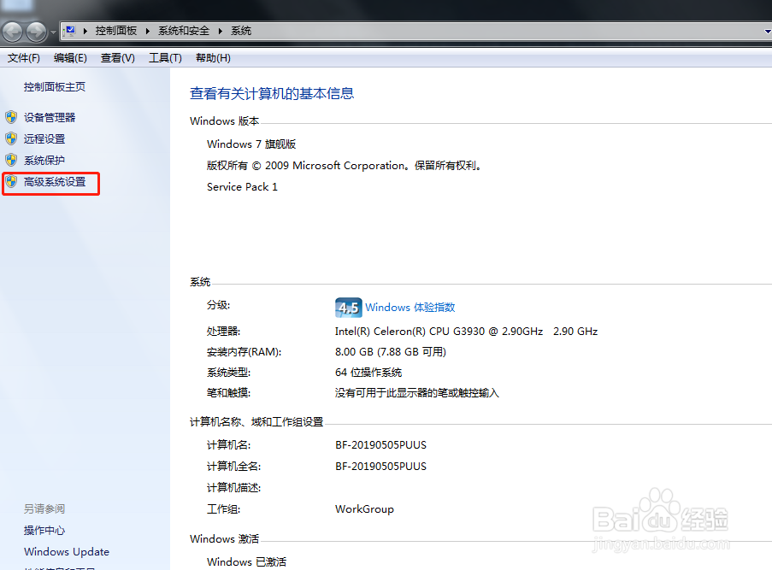Open the 文件(F) menu
This screenshot has width=772, height=570.
pyautogui.click(x=24, y=58)
